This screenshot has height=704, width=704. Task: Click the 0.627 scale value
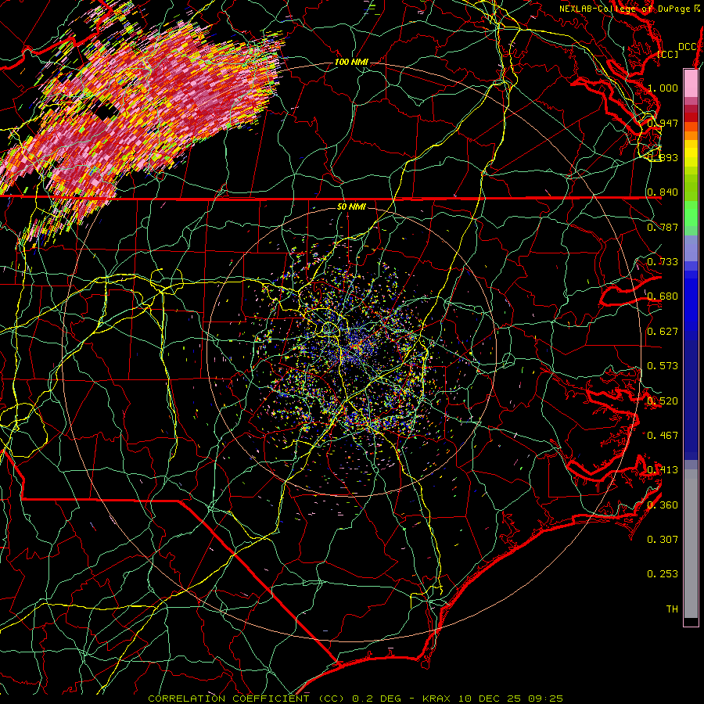pos(663,332)
